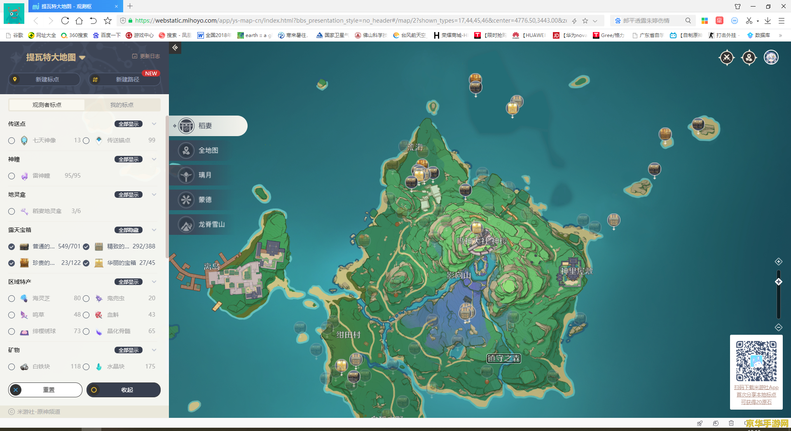Click the 新建路径 button

124,79
